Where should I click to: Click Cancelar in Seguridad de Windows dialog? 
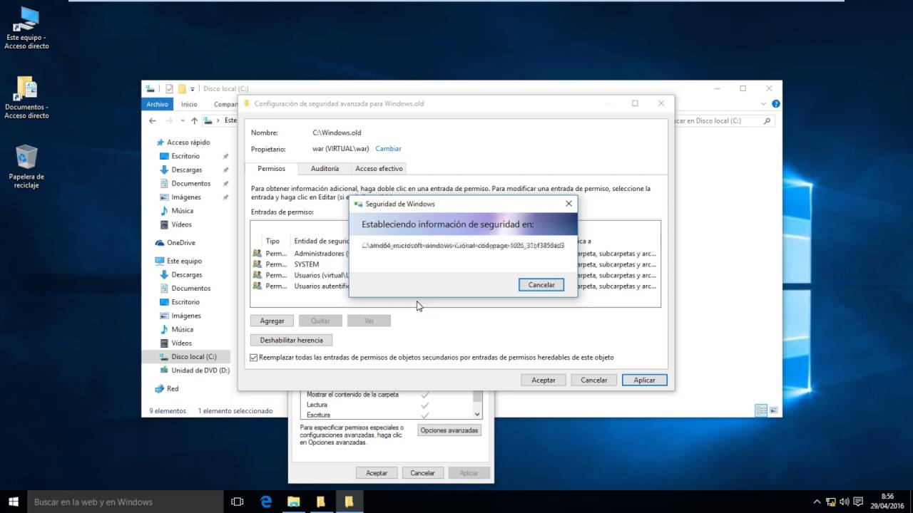(541, 284)
